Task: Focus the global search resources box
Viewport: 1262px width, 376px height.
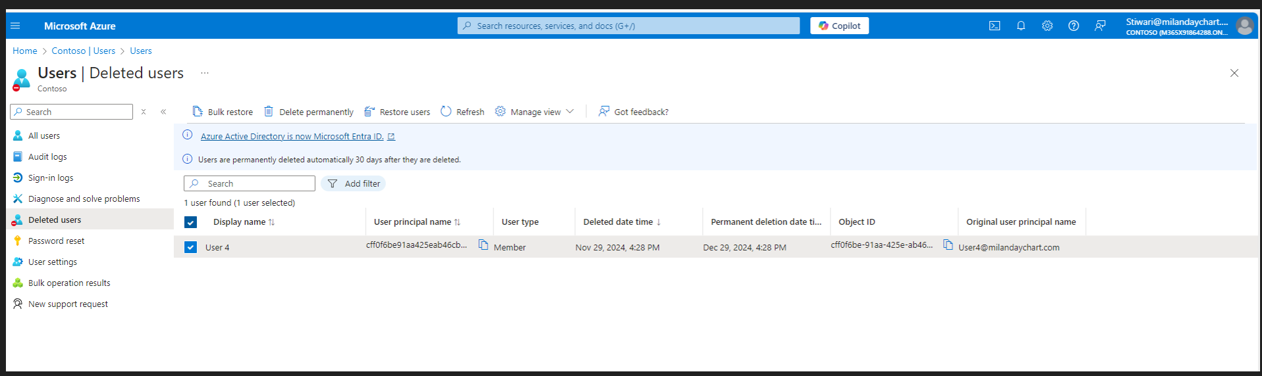Action: 628,26
